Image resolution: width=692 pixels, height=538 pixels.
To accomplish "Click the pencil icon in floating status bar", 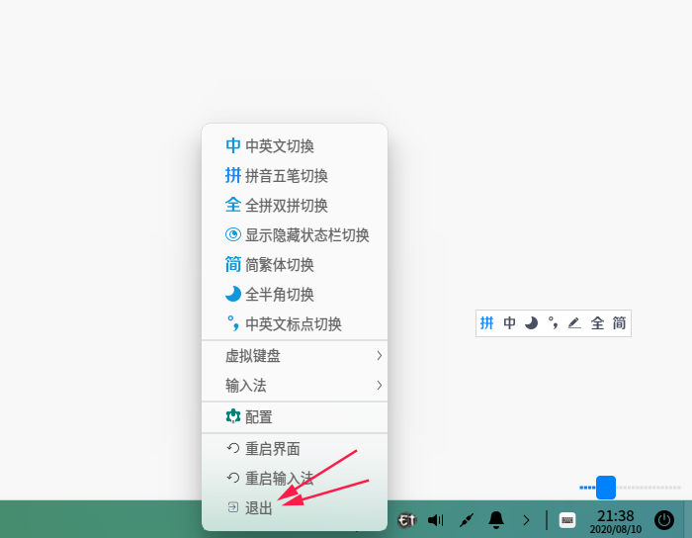I will tap(574, 323).
